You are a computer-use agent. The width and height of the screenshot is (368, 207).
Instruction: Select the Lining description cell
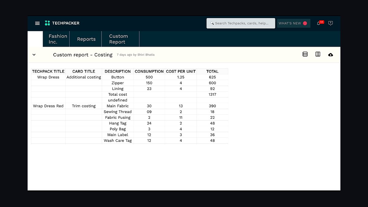[118, 89]
